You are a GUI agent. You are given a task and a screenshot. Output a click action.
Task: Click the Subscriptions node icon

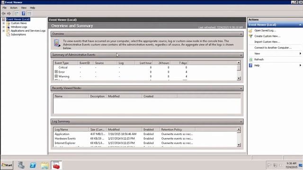click(8, 34)
